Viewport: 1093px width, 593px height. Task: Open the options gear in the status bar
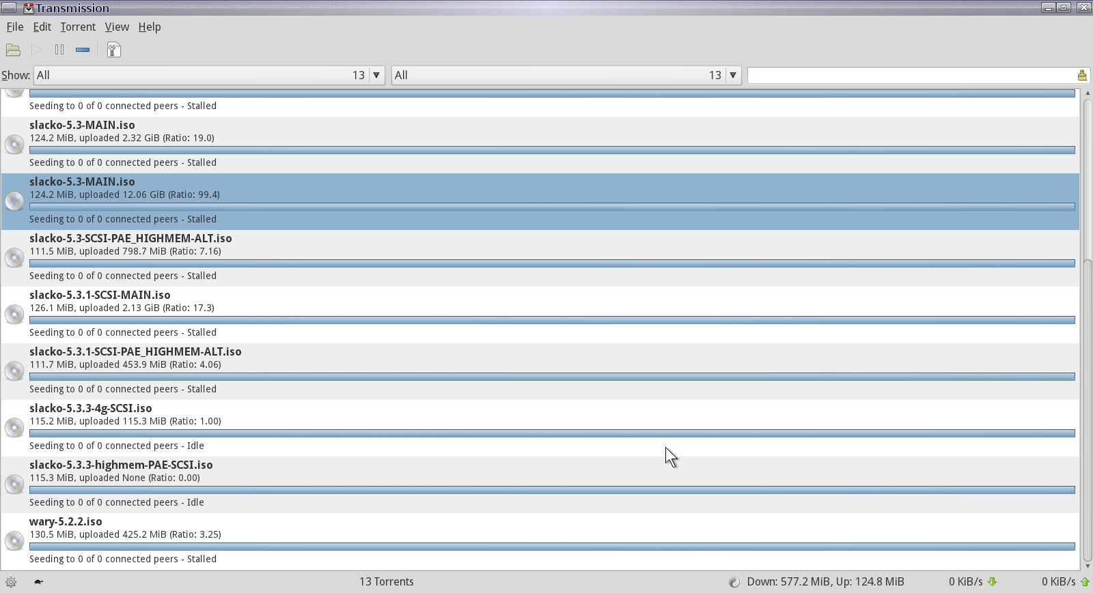coord(11,582)
